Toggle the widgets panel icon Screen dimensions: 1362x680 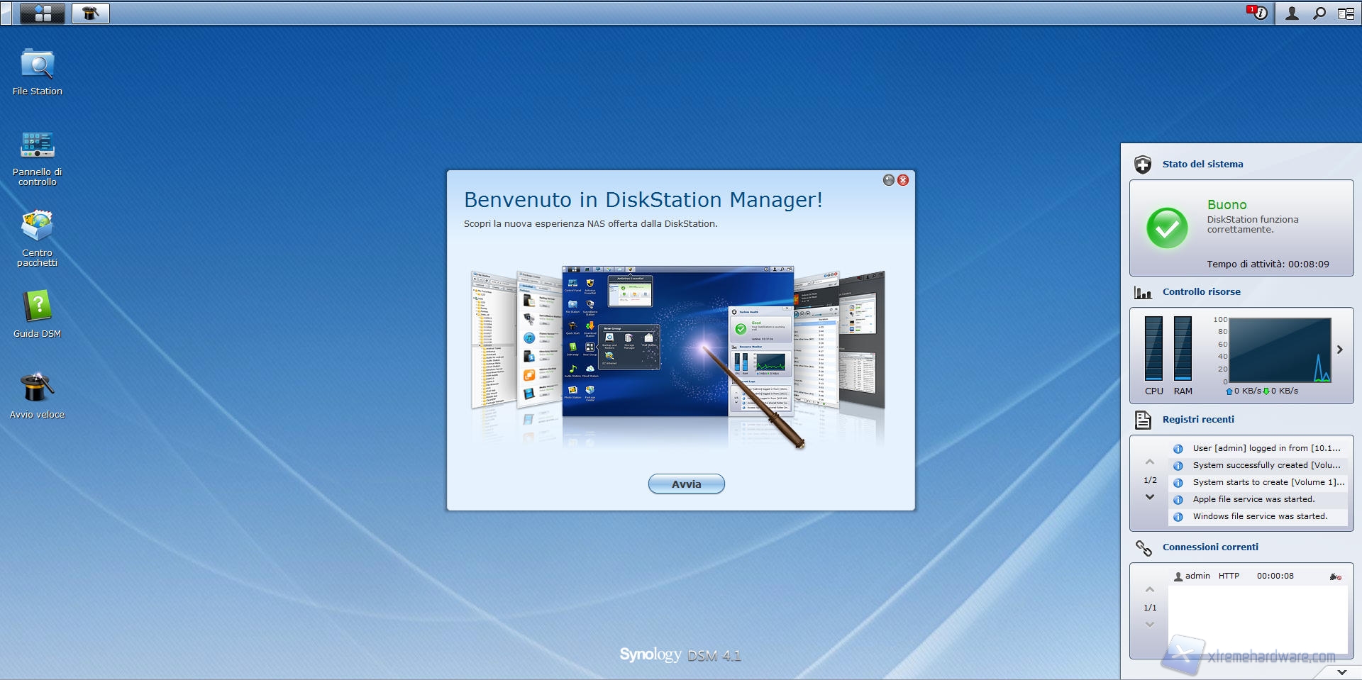pos(1346,13)
